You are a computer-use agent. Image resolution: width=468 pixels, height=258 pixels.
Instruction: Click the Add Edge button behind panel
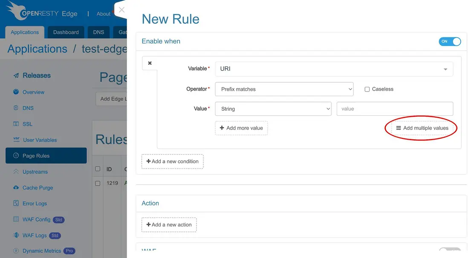point(111,99)
